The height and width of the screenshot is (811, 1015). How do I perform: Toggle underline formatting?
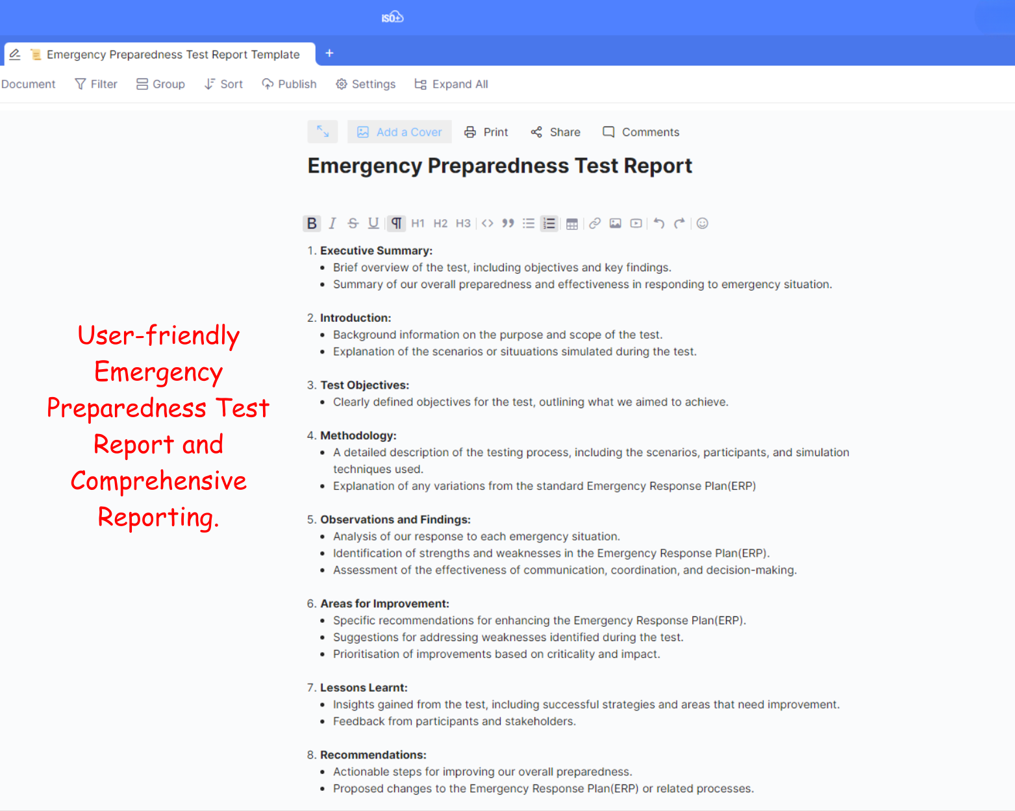[373, 224]
